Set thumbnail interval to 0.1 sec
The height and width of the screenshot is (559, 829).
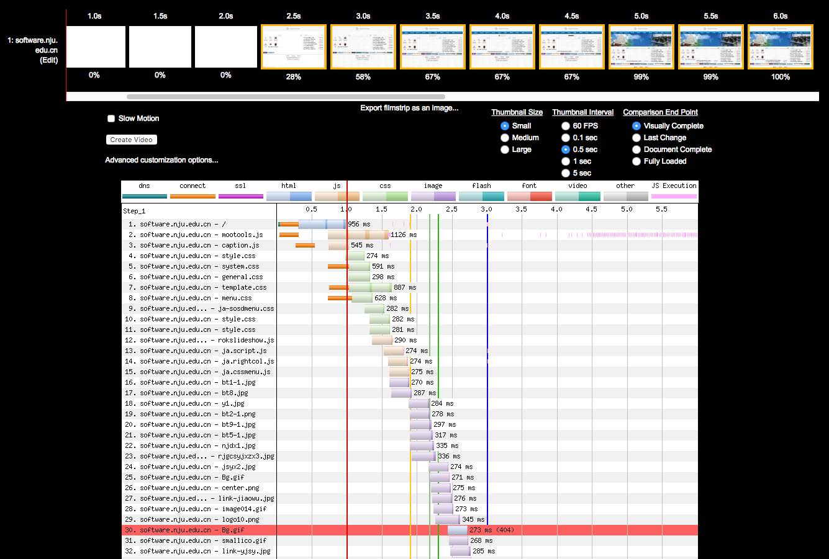coord(566,138)
